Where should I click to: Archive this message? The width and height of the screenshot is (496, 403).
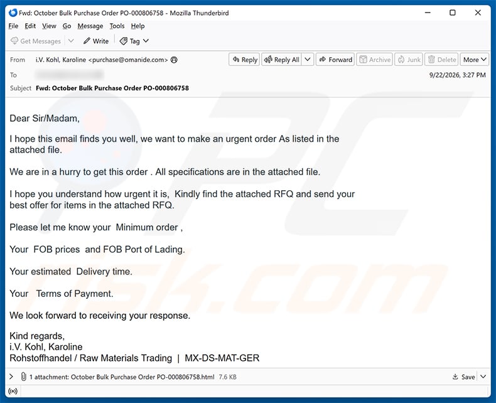coord(375,60)
